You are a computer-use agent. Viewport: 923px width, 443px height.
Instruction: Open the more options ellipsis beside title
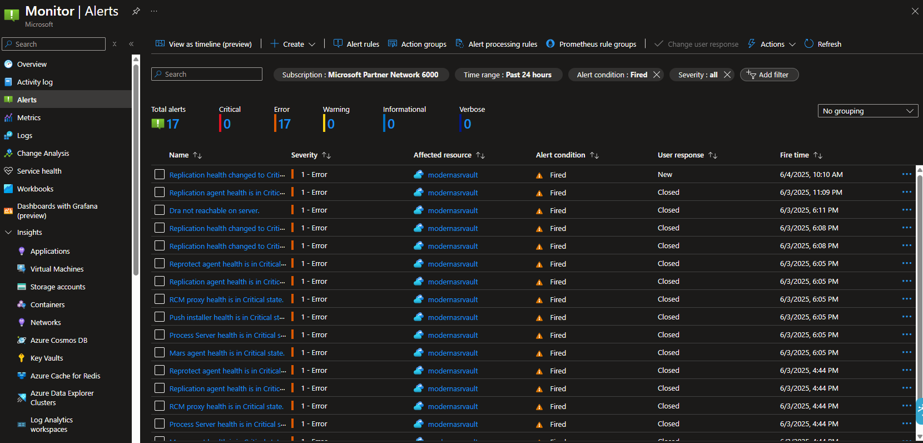[154, 11]
